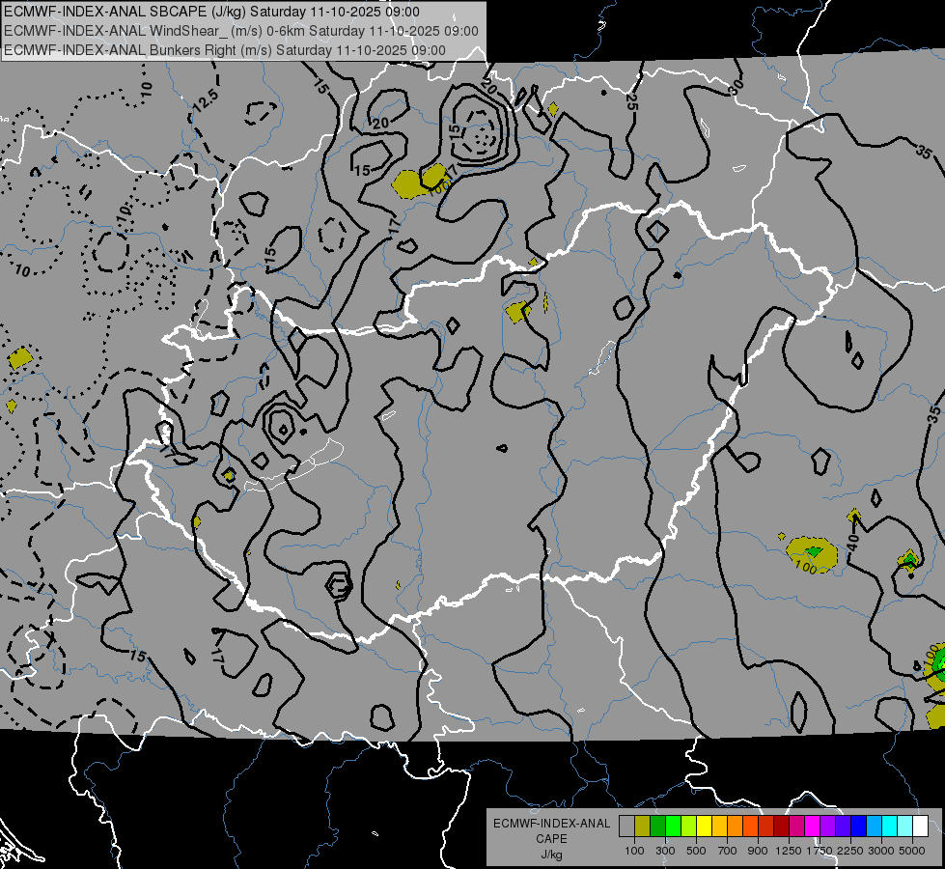Select the bright cyan legend swatch

point(889,827)
